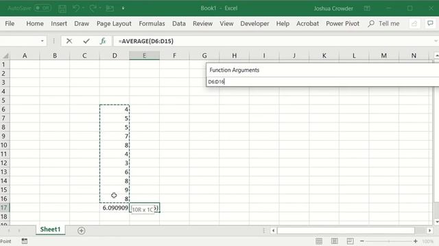Screen dimensions: 439x246
Task: Open the File menu
Action: [x=10, y=24]
